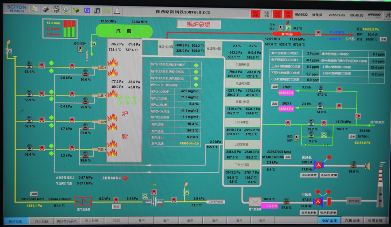
Task: Switch to the 汽机系统 tab
Action: click(351, 221)
